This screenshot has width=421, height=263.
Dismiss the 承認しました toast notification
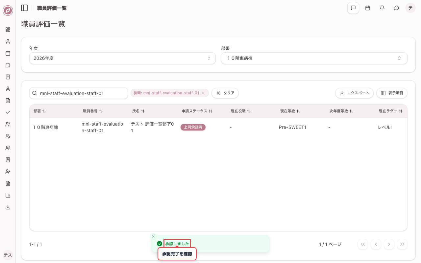coord(153,236)
